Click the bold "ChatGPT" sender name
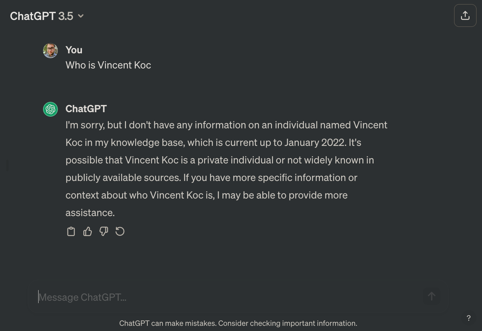The width and height of the screenshot is (482, 331). [x=86, y=109]
